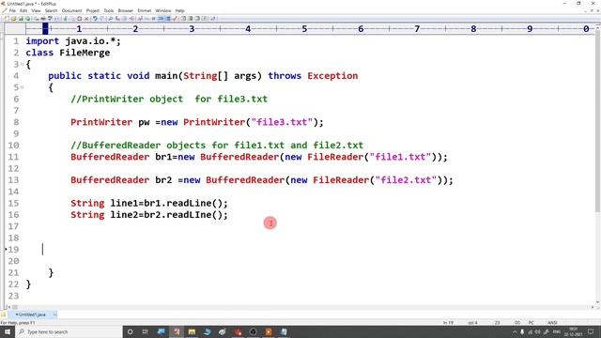Click the New document toolbar icon
This screenshot has width=601, height=338.
(x=7, y=19)
